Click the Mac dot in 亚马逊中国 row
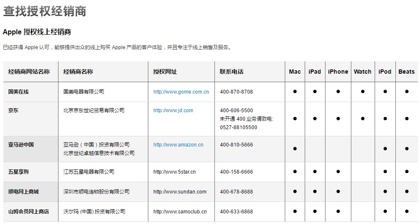The height and width of the screenshot is (224, 420). pos(295,149)
